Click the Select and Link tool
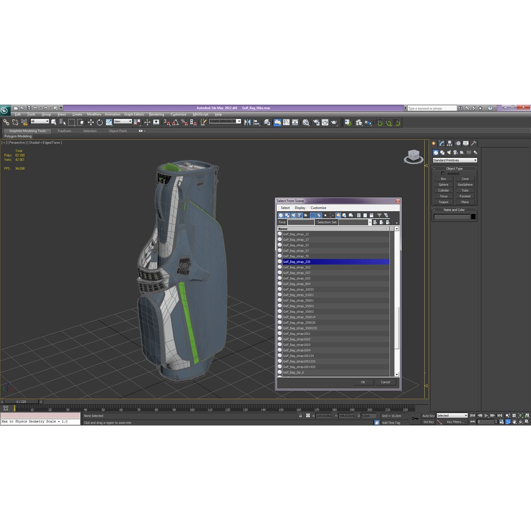This screenshot has height=531, width=531. coord(6,122)
